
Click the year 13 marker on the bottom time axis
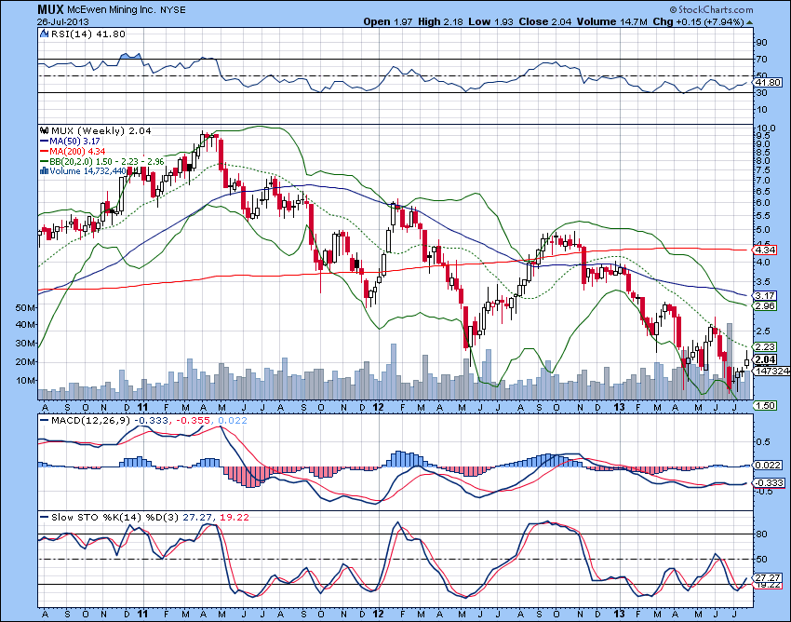(x=619, y=615)
